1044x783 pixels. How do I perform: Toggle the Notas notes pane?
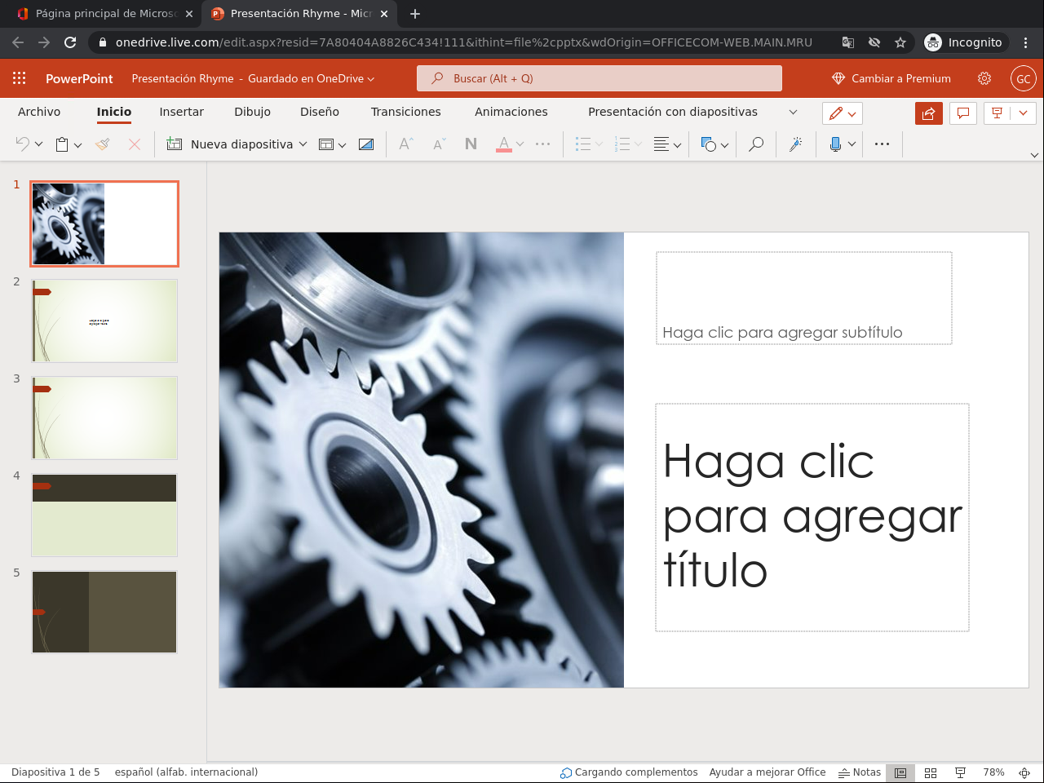(860, 772)
